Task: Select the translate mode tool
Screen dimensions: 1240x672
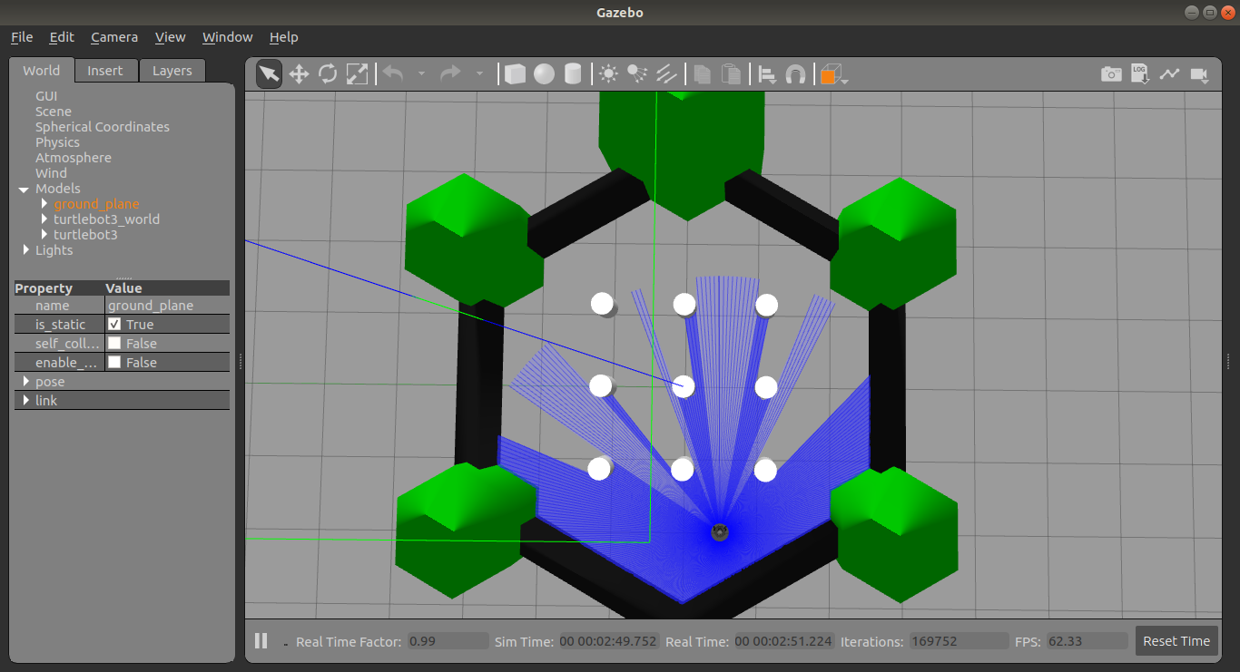Action: coord(299,73)
